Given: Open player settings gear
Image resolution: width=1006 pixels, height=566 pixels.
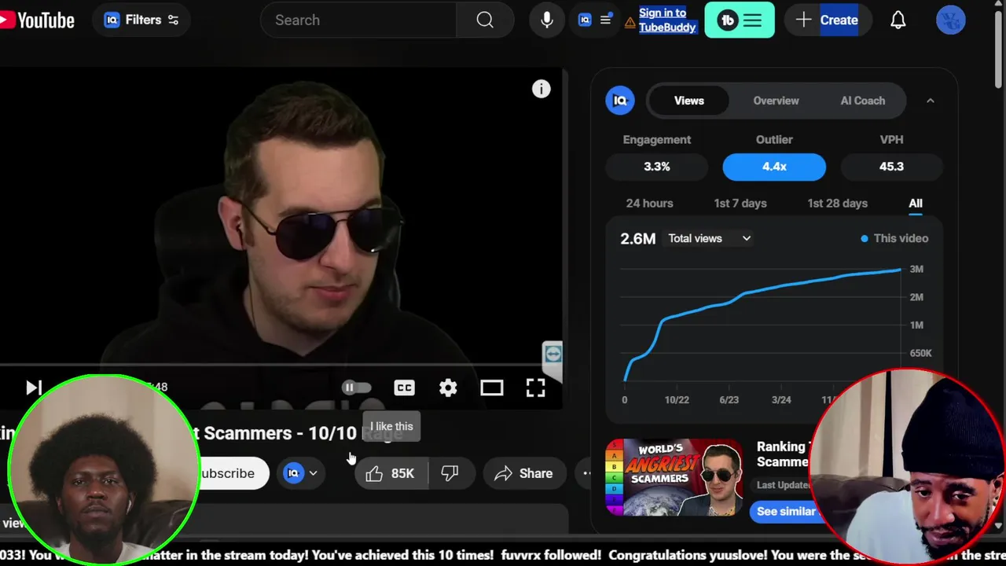Looking at the screenshot, I should (x=448, y=388).
